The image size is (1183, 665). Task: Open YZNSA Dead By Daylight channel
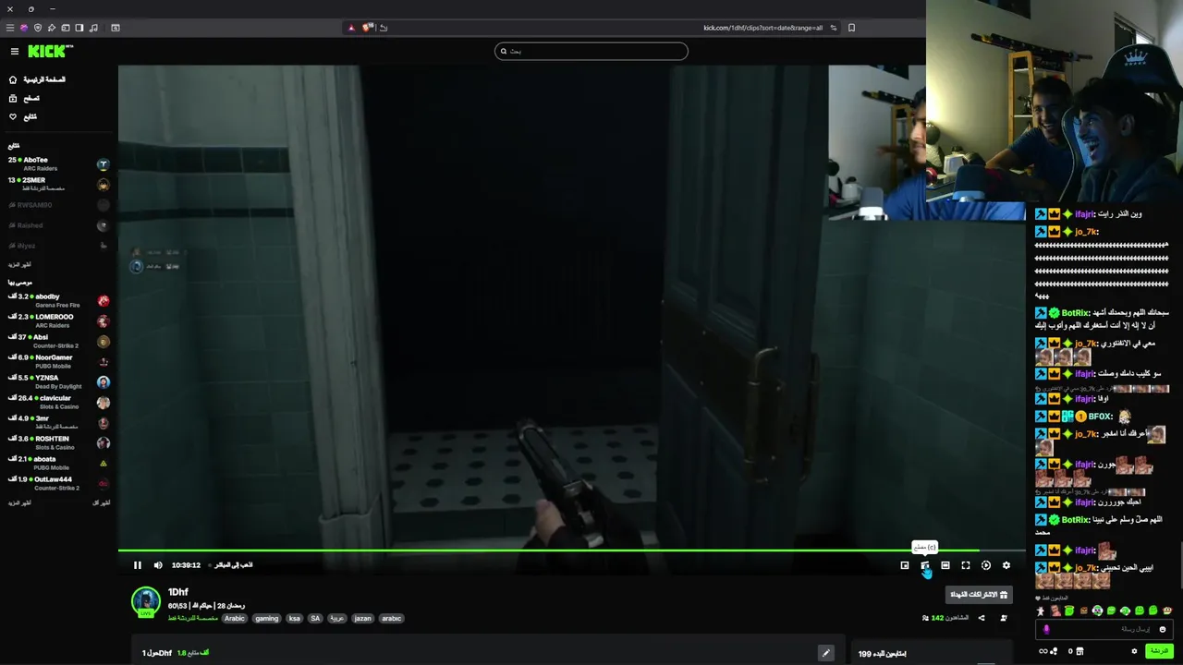tap(59, 381)
